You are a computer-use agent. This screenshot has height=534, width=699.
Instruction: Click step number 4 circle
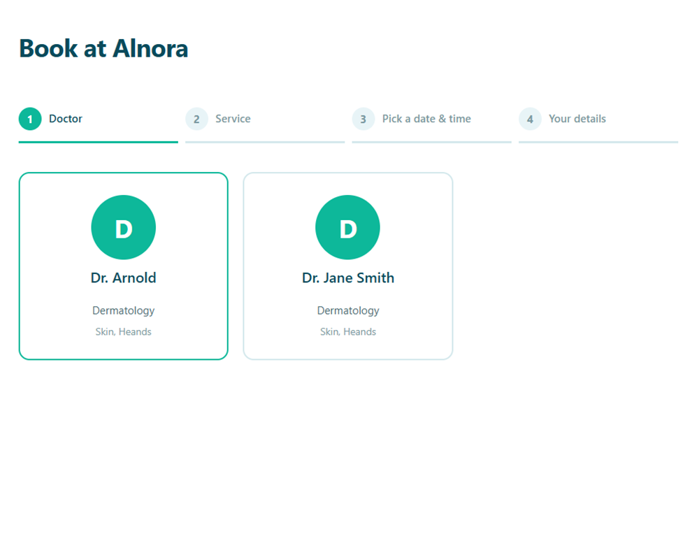point(530,119)
